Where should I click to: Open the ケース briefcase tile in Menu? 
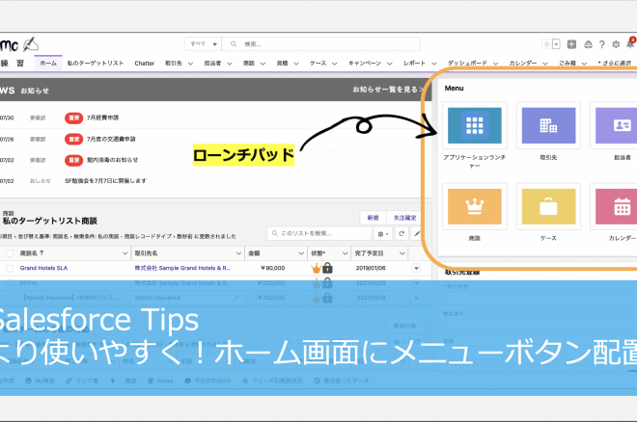click(548, 206)
